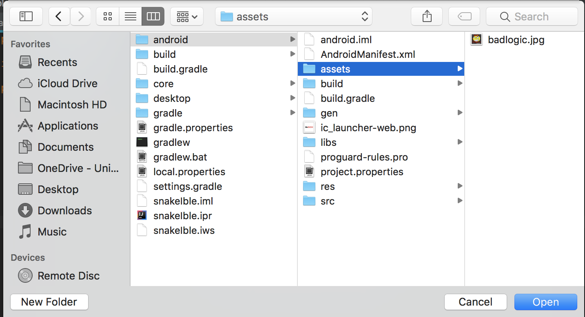Click the New Folder button

point(49,302)
